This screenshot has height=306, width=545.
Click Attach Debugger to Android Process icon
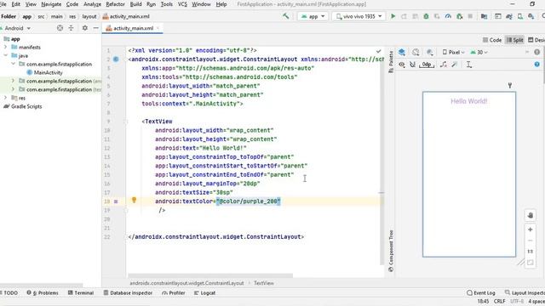(x=460, y=16)
